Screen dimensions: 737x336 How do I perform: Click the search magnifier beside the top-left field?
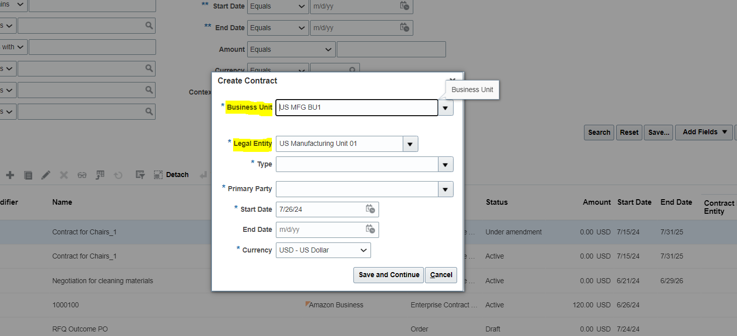tap(149, 26)
